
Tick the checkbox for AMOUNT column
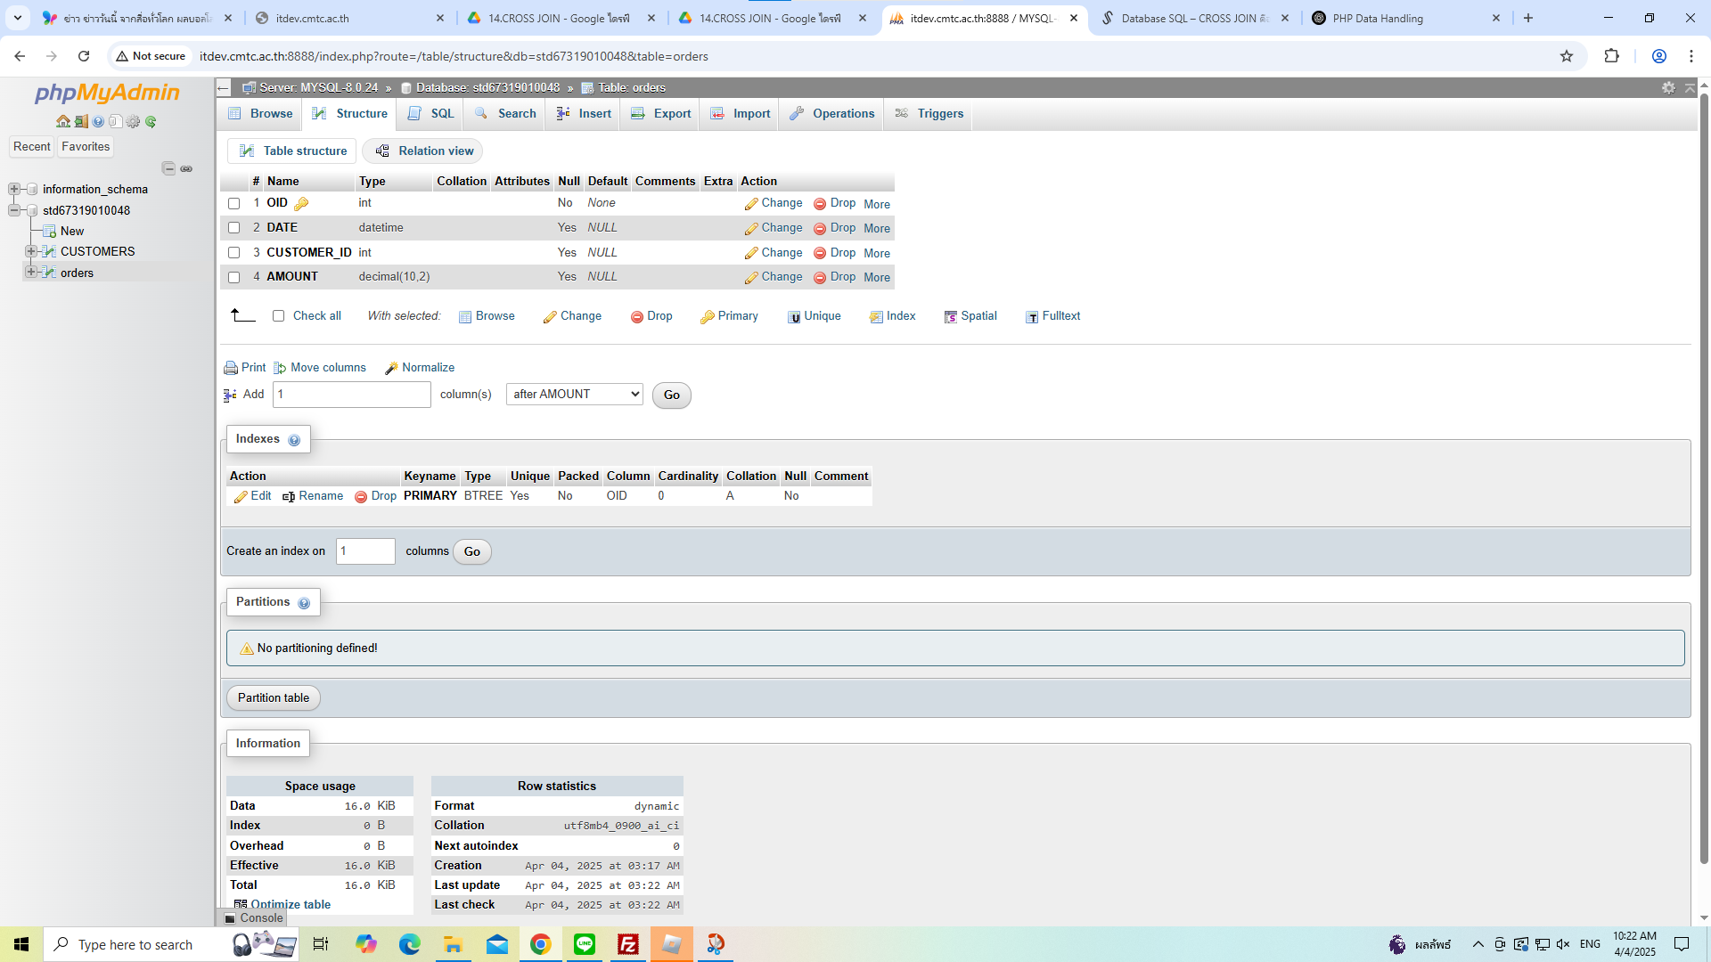click(x=234, y=277)
